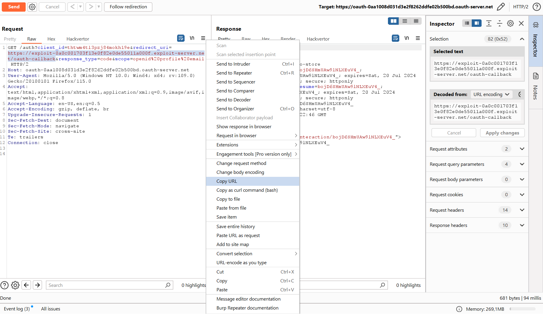Edit target with pencil icon
The image size is (543, 314).
(501, 7)
